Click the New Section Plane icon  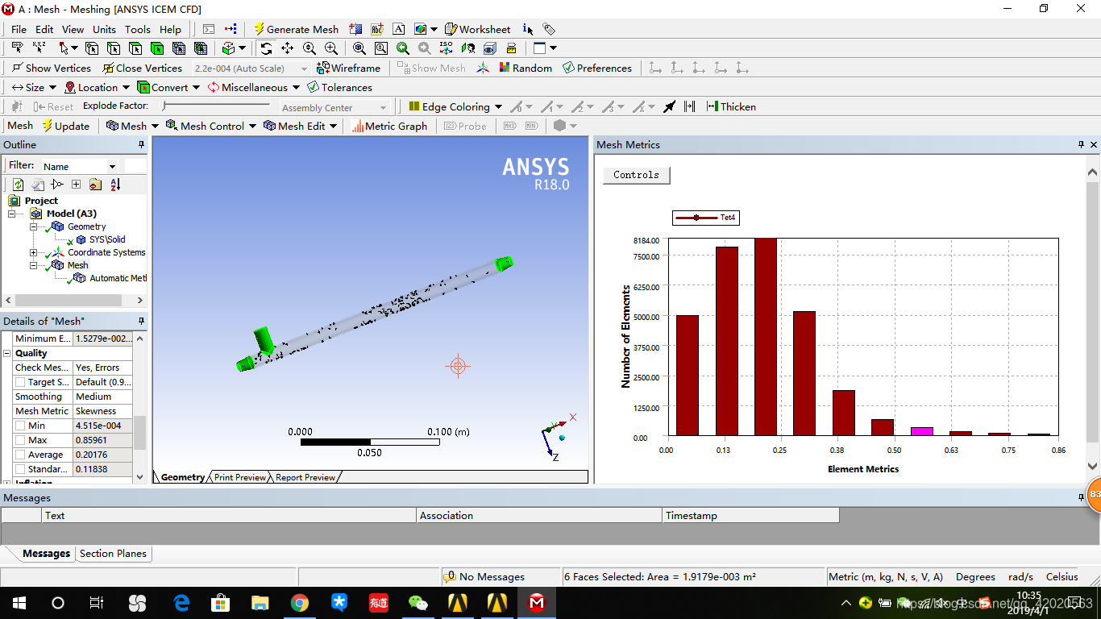[355, 29]
